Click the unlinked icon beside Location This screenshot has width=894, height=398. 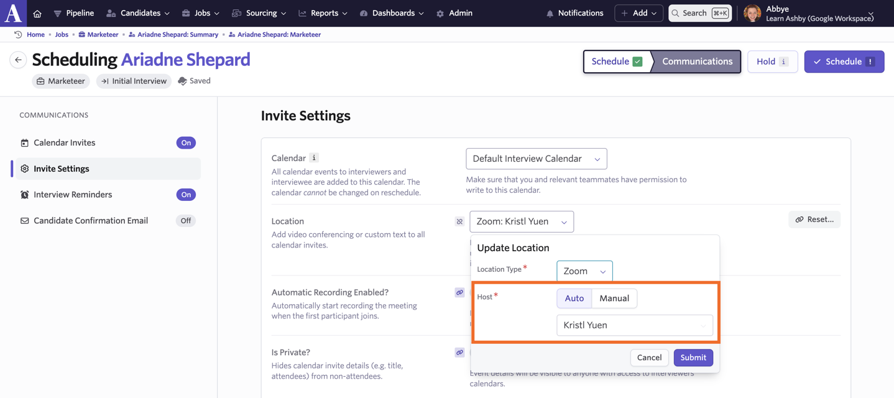(x=459, y=221)
